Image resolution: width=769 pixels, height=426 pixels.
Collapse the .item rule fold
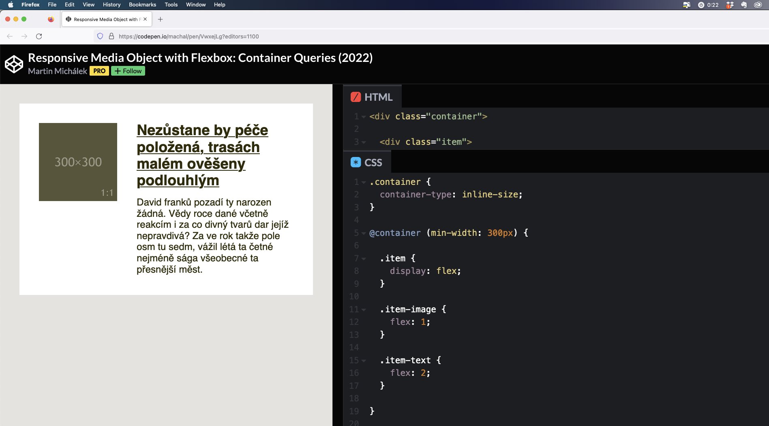click(x=364, y=258)
